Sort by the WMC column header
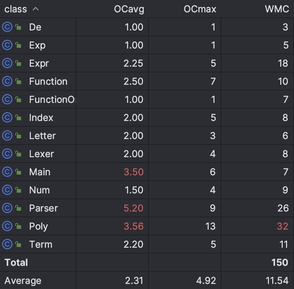Image resolution: width=294 pixels, height=289 pixels. point(277,9)
